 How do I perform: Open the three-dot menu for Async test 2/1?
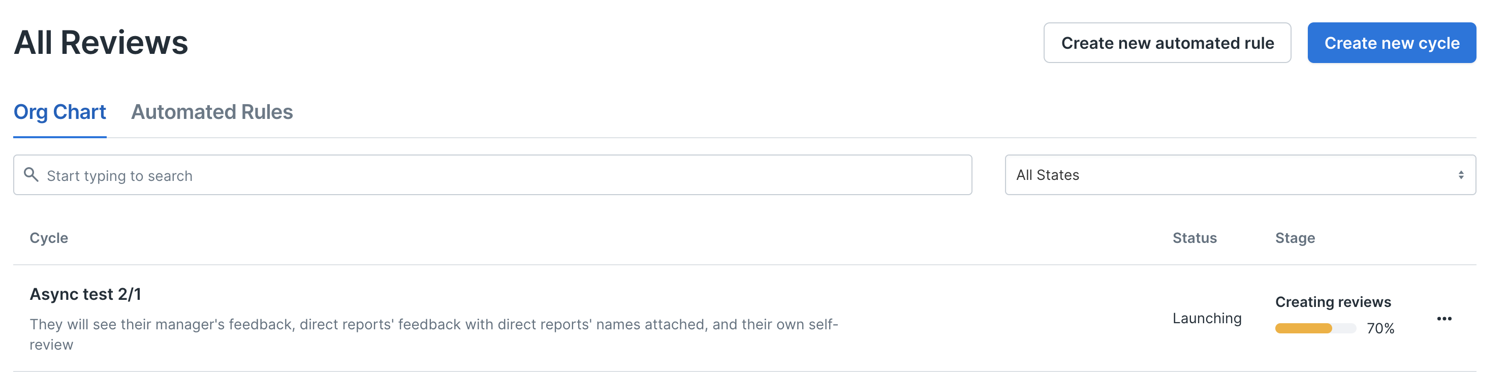1443,319
